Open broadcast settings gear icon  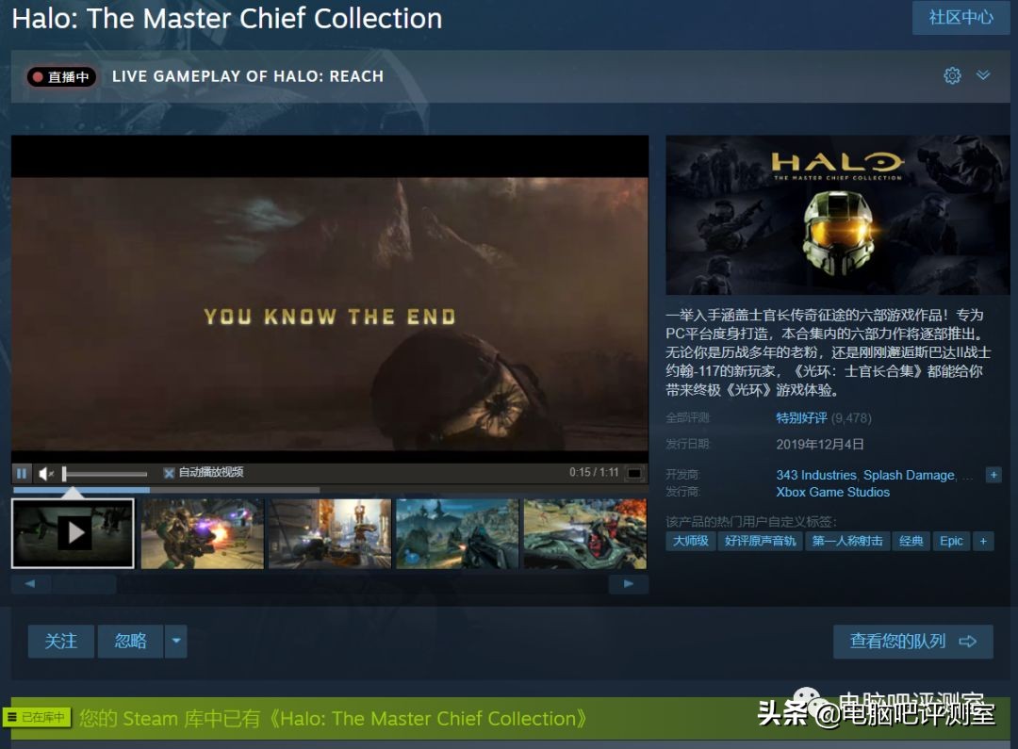(x=952, y=75)
